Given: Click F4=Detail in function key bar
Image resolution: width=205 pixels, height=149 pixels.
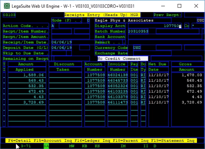Looking at the screenshot, I should click(19, 141).
